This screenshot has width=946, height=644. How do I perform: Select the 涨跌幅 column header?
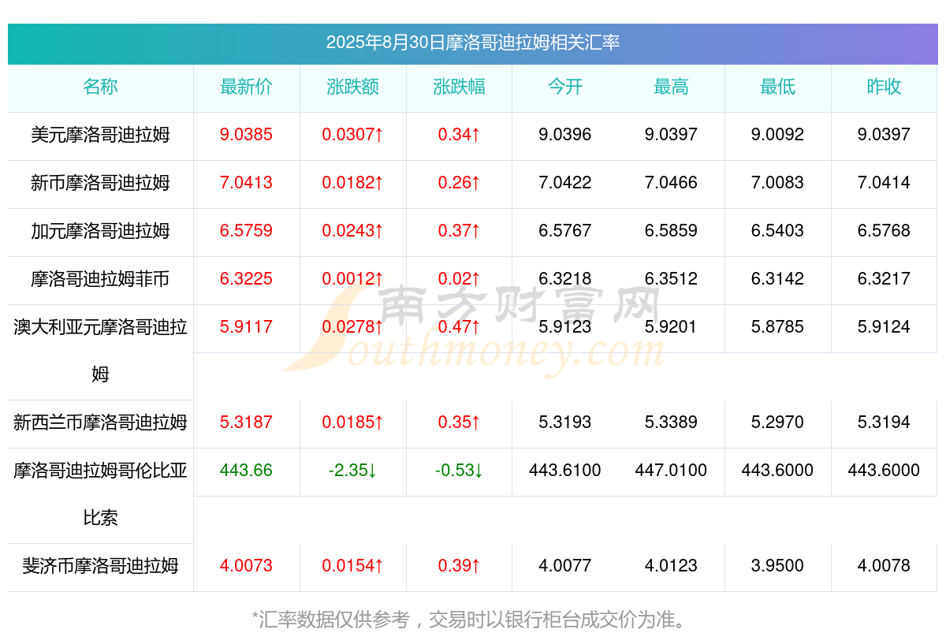coord(460,87)
